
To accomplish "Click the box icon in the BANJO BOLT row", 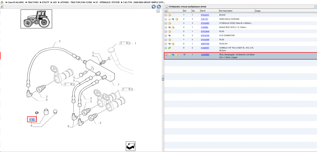I will (173, 27).
